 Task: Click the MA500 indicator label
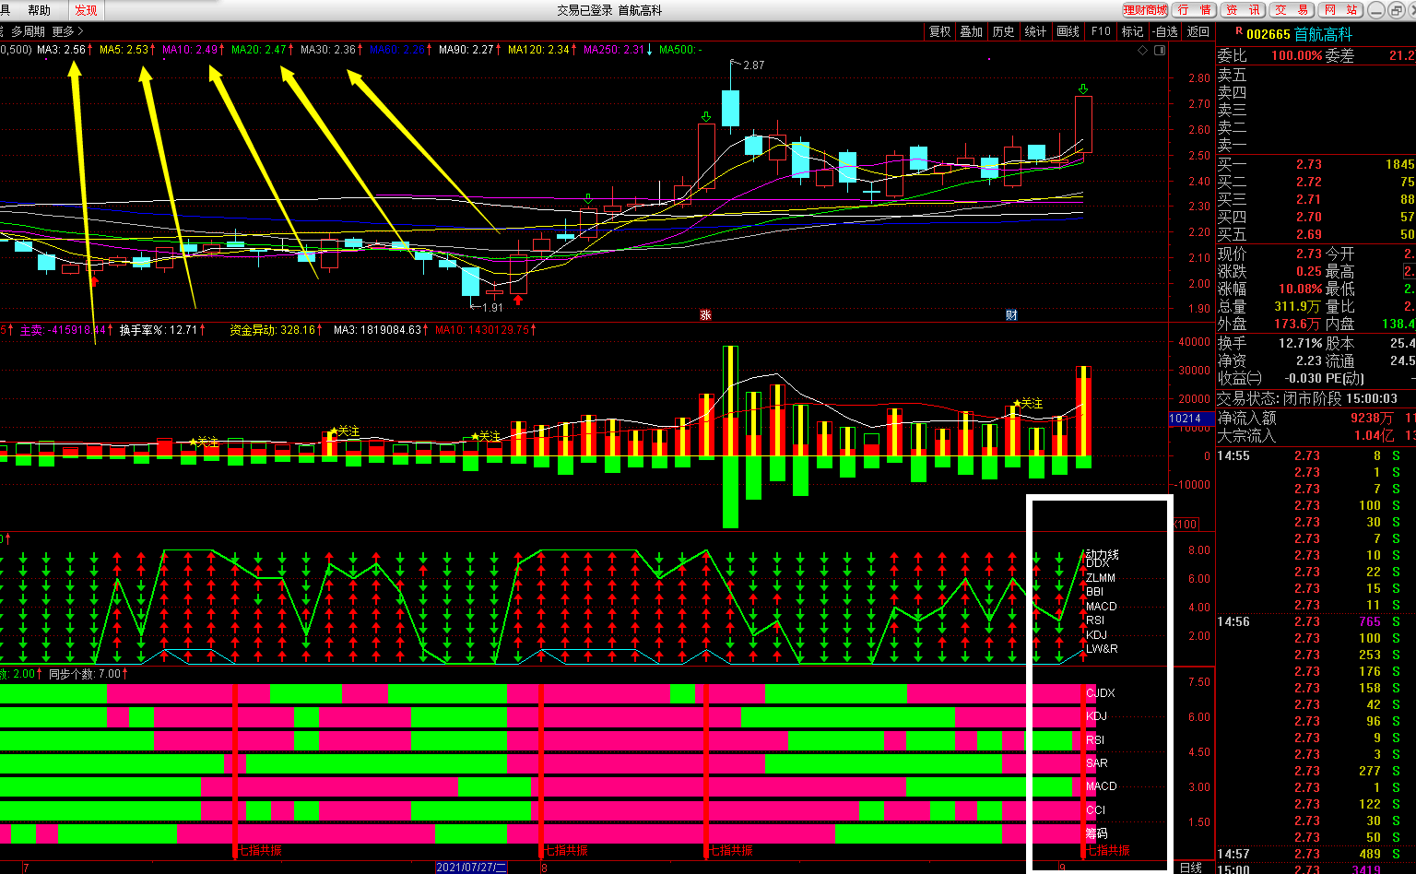(x=680, y=50)
